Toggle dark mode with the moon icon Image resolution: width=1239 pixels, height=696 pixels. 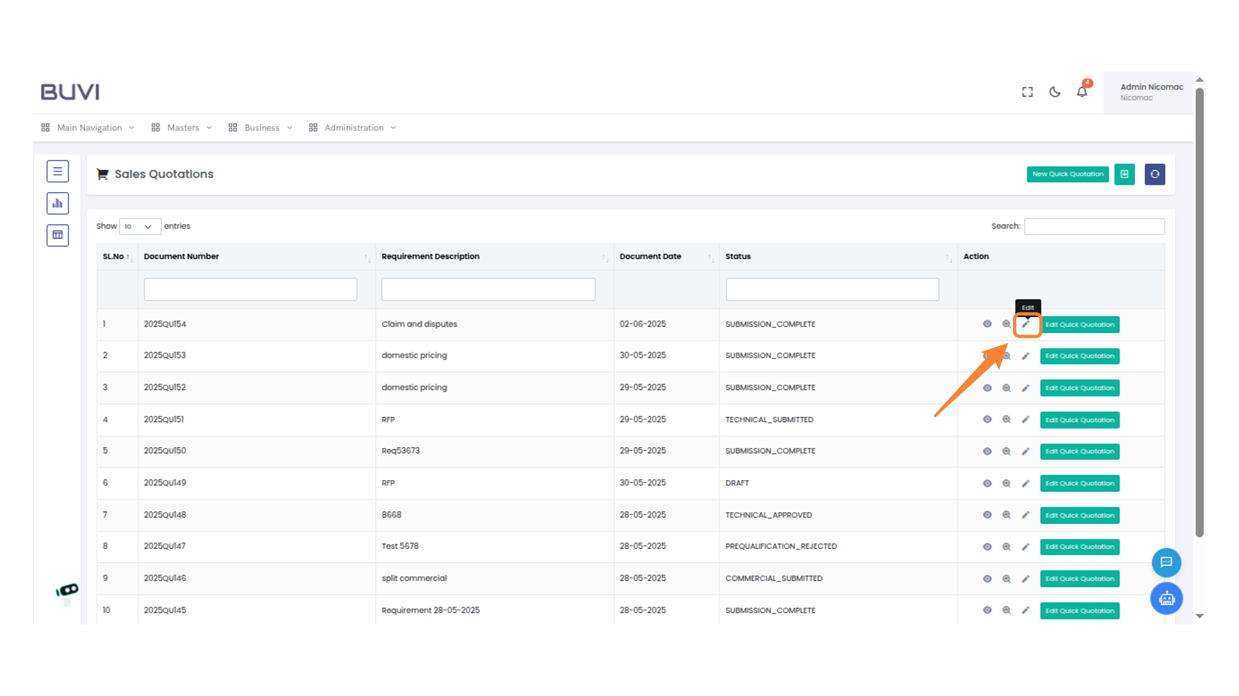1054,92
